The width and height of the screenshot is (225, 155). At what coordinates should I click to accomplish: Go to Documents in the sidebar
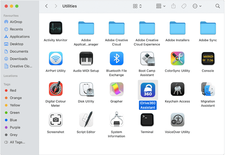click(16, 51)
